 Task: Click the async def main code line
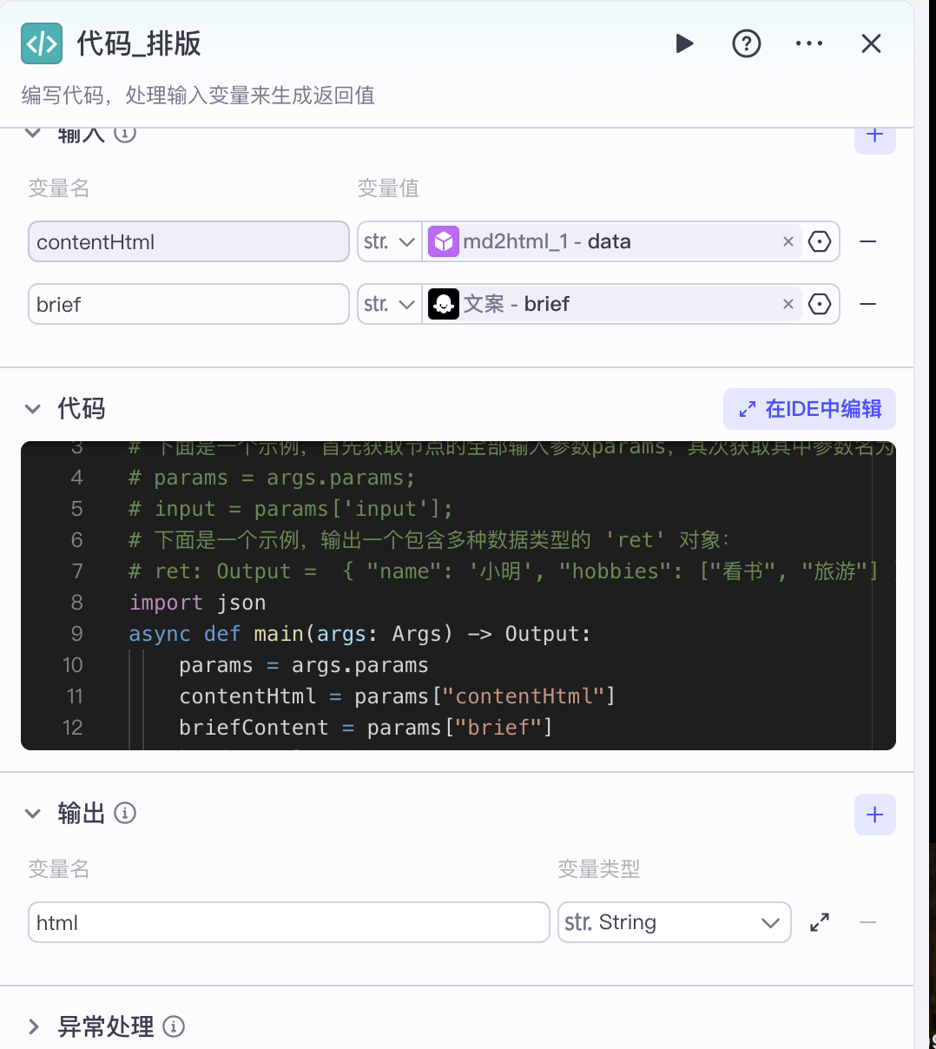click(359, 634)
